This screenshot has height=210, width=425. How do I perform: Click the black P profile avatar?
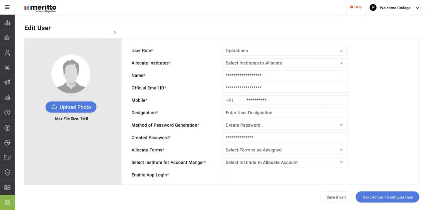point(373,8)
